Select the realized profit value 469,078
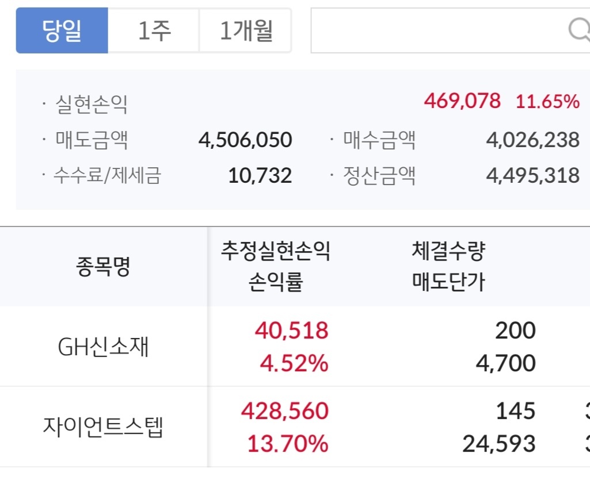 pos(462,101)
